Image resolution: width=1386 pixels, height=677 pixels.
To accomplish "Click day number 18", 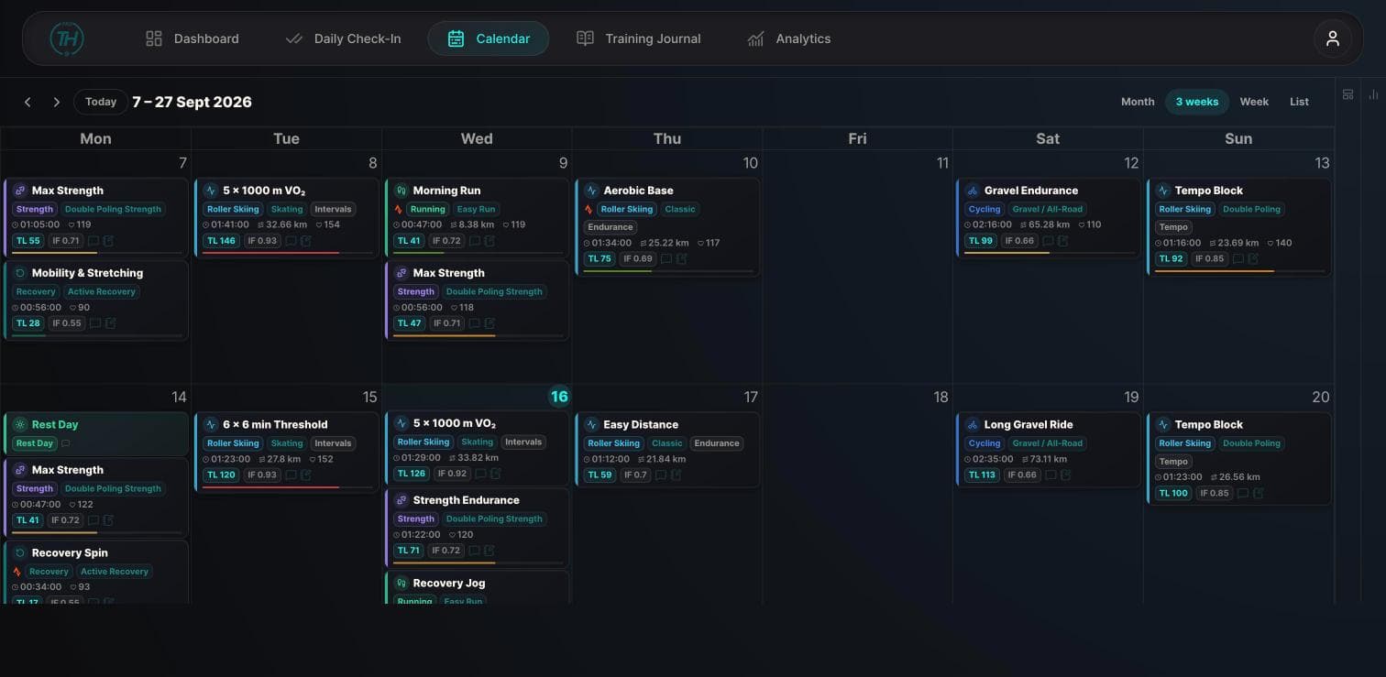I will pyautogui.click(x=940, y=397).
